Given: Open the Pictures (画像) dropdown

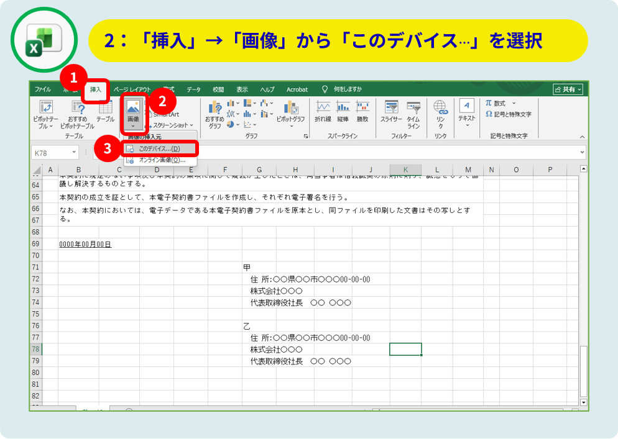Looking at the screenshot, I should coord(133,113).
